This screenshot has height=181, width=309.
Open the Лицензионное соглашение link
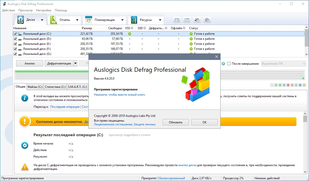[x=113, y=124]
